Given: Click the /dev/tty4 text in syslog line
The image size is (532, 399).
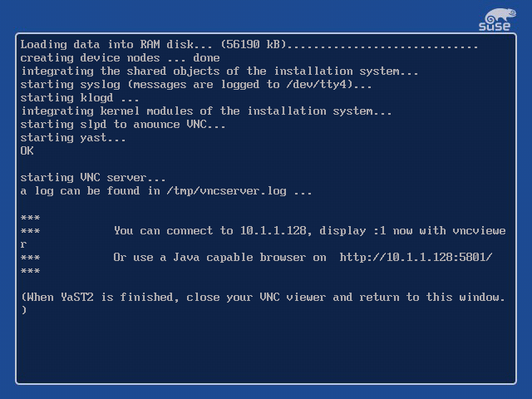Looking at the screenshot, I should [x=317, y=85].
